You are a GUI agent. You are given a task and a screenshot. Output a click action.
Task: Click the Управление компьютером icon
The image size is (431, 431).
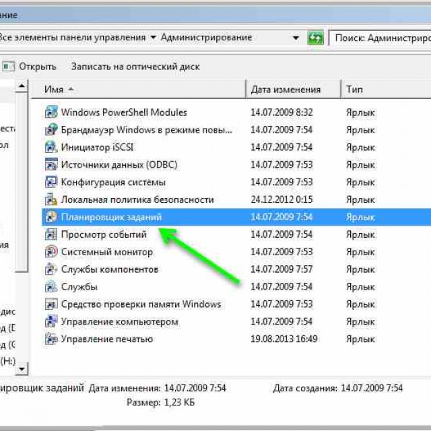coord(51,321)
